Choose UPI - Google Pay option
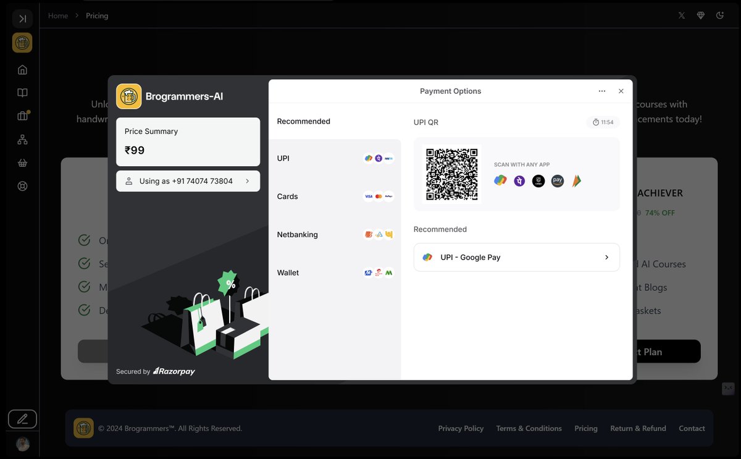 [x=516, y=257]
